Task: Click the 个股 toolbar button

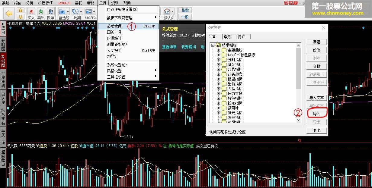Action: click(185, 17)
